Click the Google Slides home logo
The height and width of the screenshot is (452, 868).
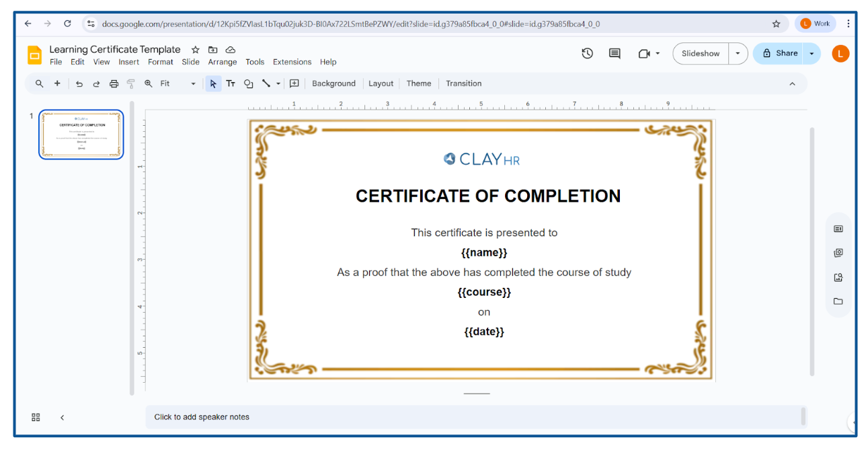point(34,55)
